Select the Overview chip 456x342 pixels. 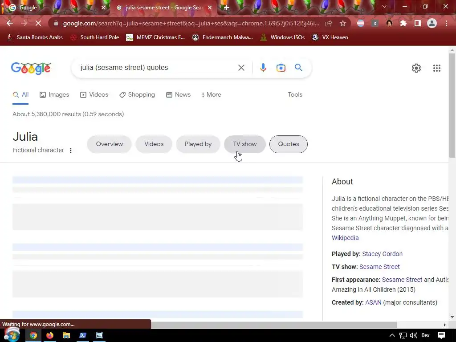click(x=110, y=144)
